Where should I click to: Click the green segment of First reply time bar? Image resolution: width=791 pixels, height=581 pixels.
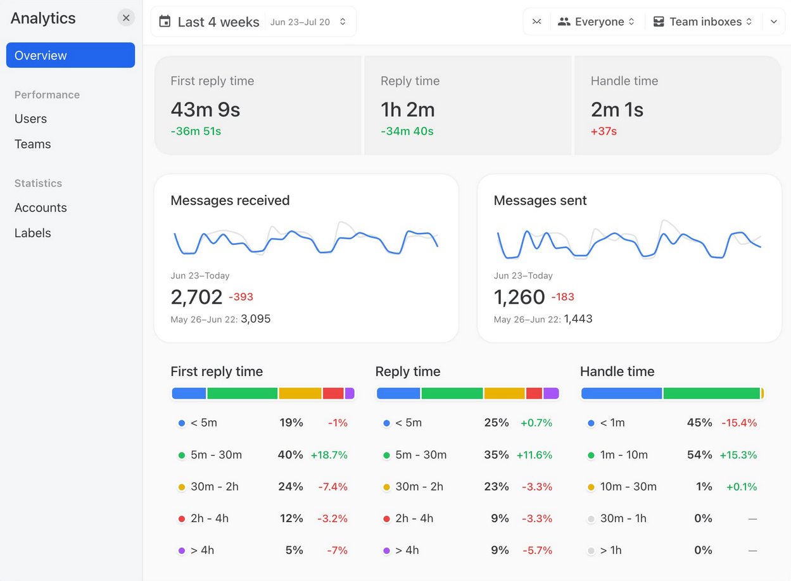243,394
